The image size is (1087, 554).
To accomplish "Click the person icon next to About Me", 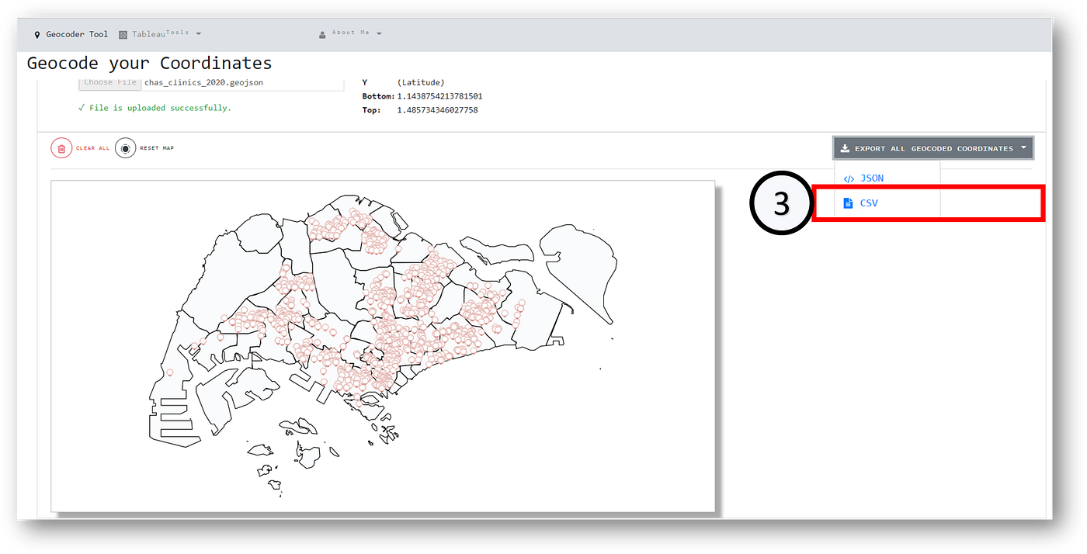I will coord(321,33).
